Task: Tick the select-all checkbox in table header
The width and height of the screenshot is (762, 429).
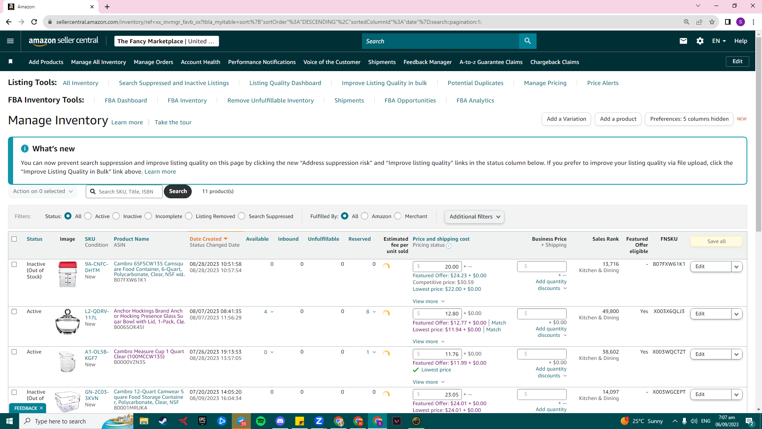Action: pos(14,239)
